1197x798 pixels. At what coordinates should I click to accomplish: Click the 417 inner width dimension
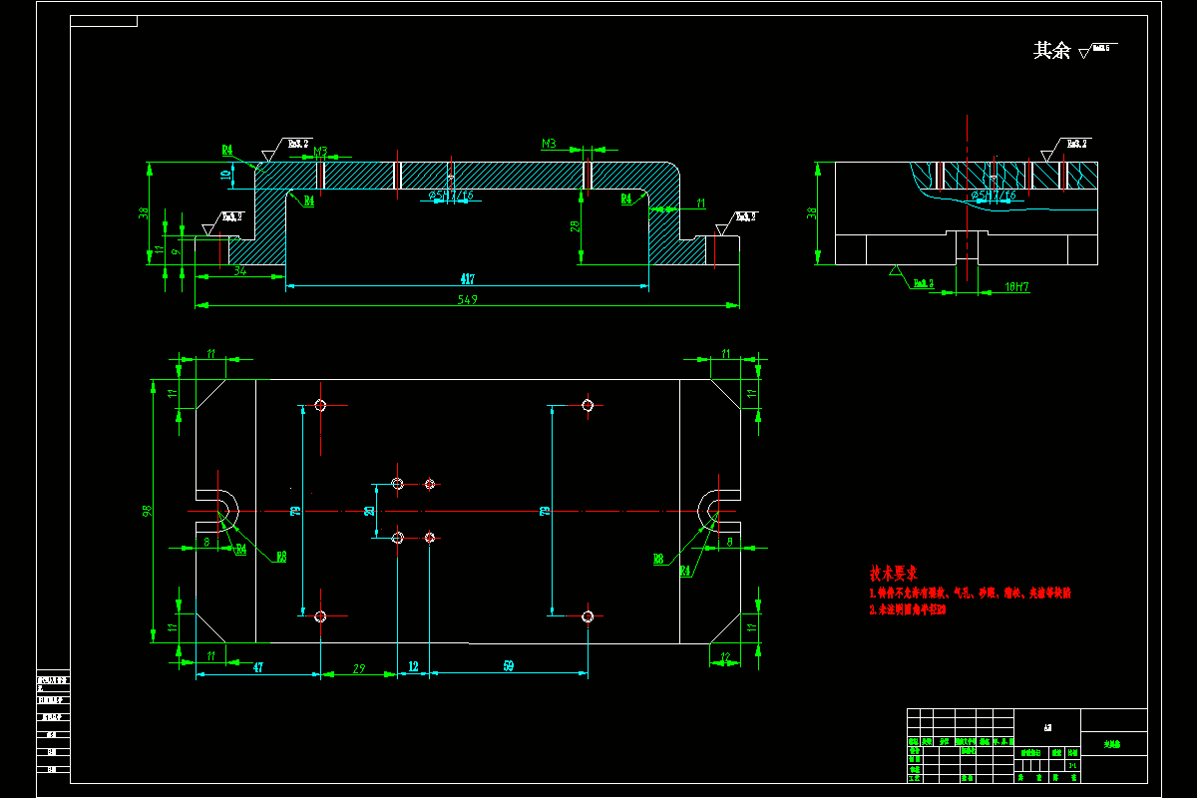[467, 278]
